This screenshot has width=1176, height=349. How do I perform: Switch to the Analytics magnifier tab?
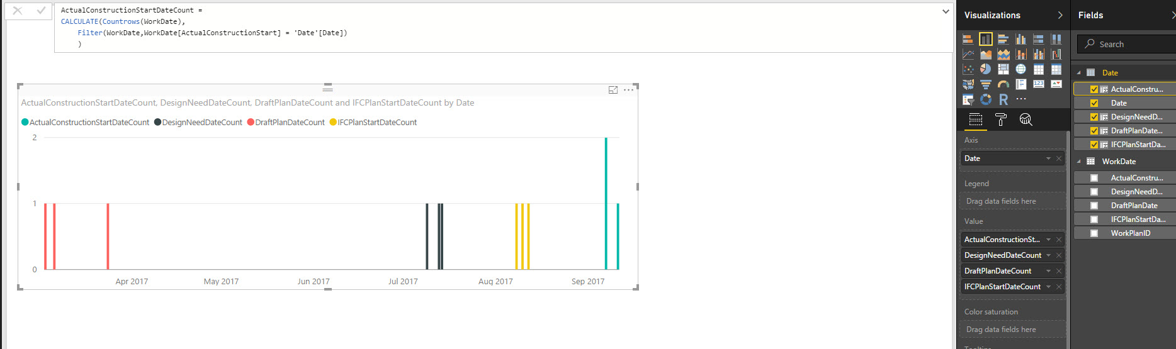tap(1026, 119)
